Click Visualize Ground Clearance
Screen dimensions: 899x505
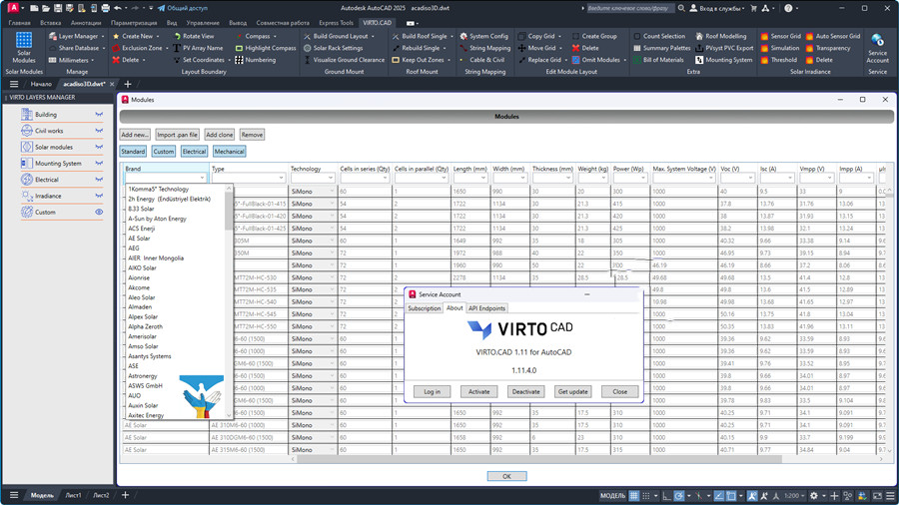tap(344, 60)
